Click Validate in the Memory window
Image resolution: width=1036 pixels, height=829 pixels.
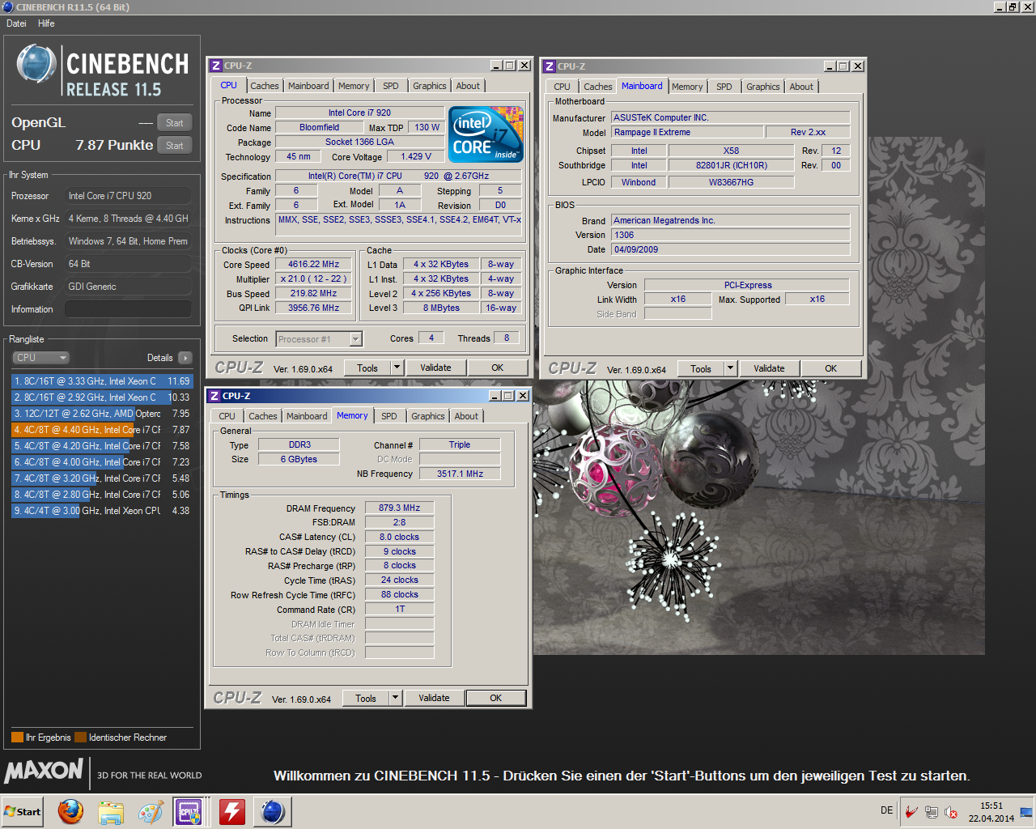[x=434, y=698]
